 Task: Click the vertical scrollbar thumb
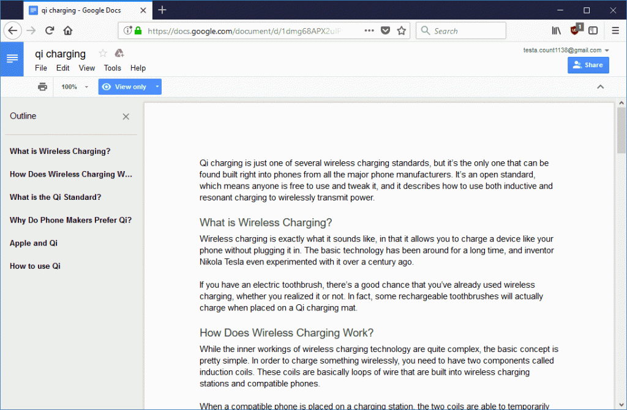click(x=621, y=130)
